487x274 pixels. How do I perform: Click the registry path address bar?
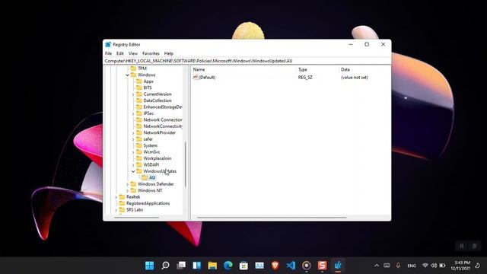(x=247, y=61)
